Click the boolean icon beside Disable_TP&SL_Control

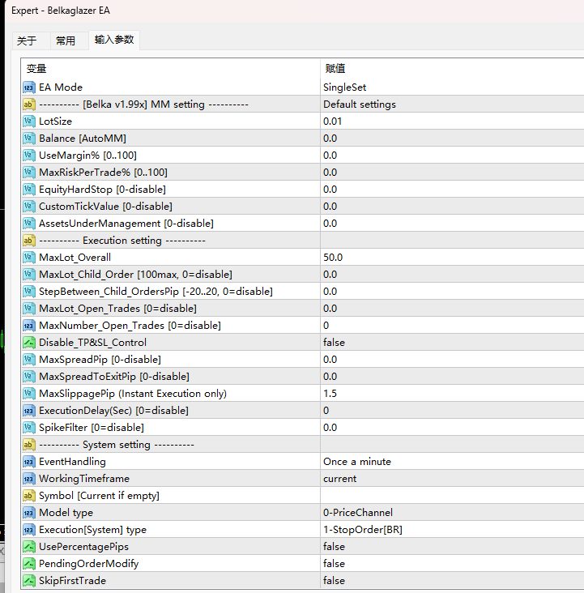click(x=28, y=343)
